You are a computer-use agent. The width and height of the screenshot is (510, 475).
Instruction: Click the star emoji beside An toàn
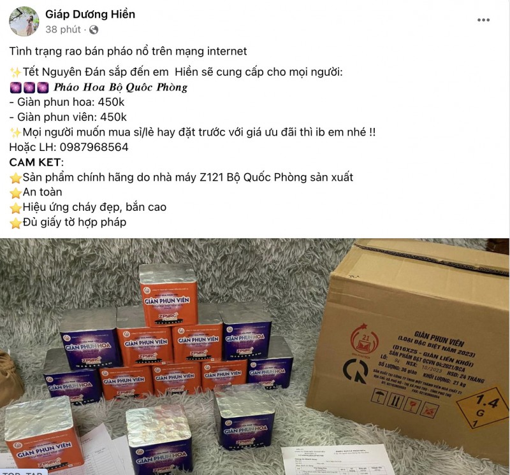[x=15, y=193]
